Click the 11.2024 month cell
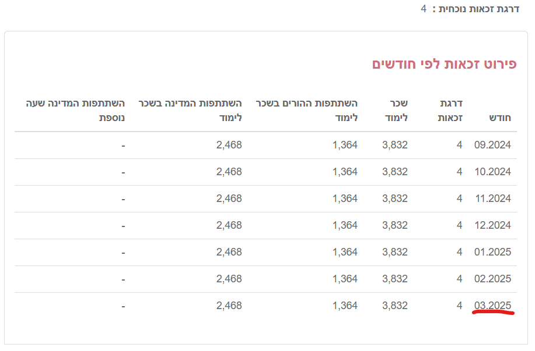The image size is (535, 351). click(493, 198)
